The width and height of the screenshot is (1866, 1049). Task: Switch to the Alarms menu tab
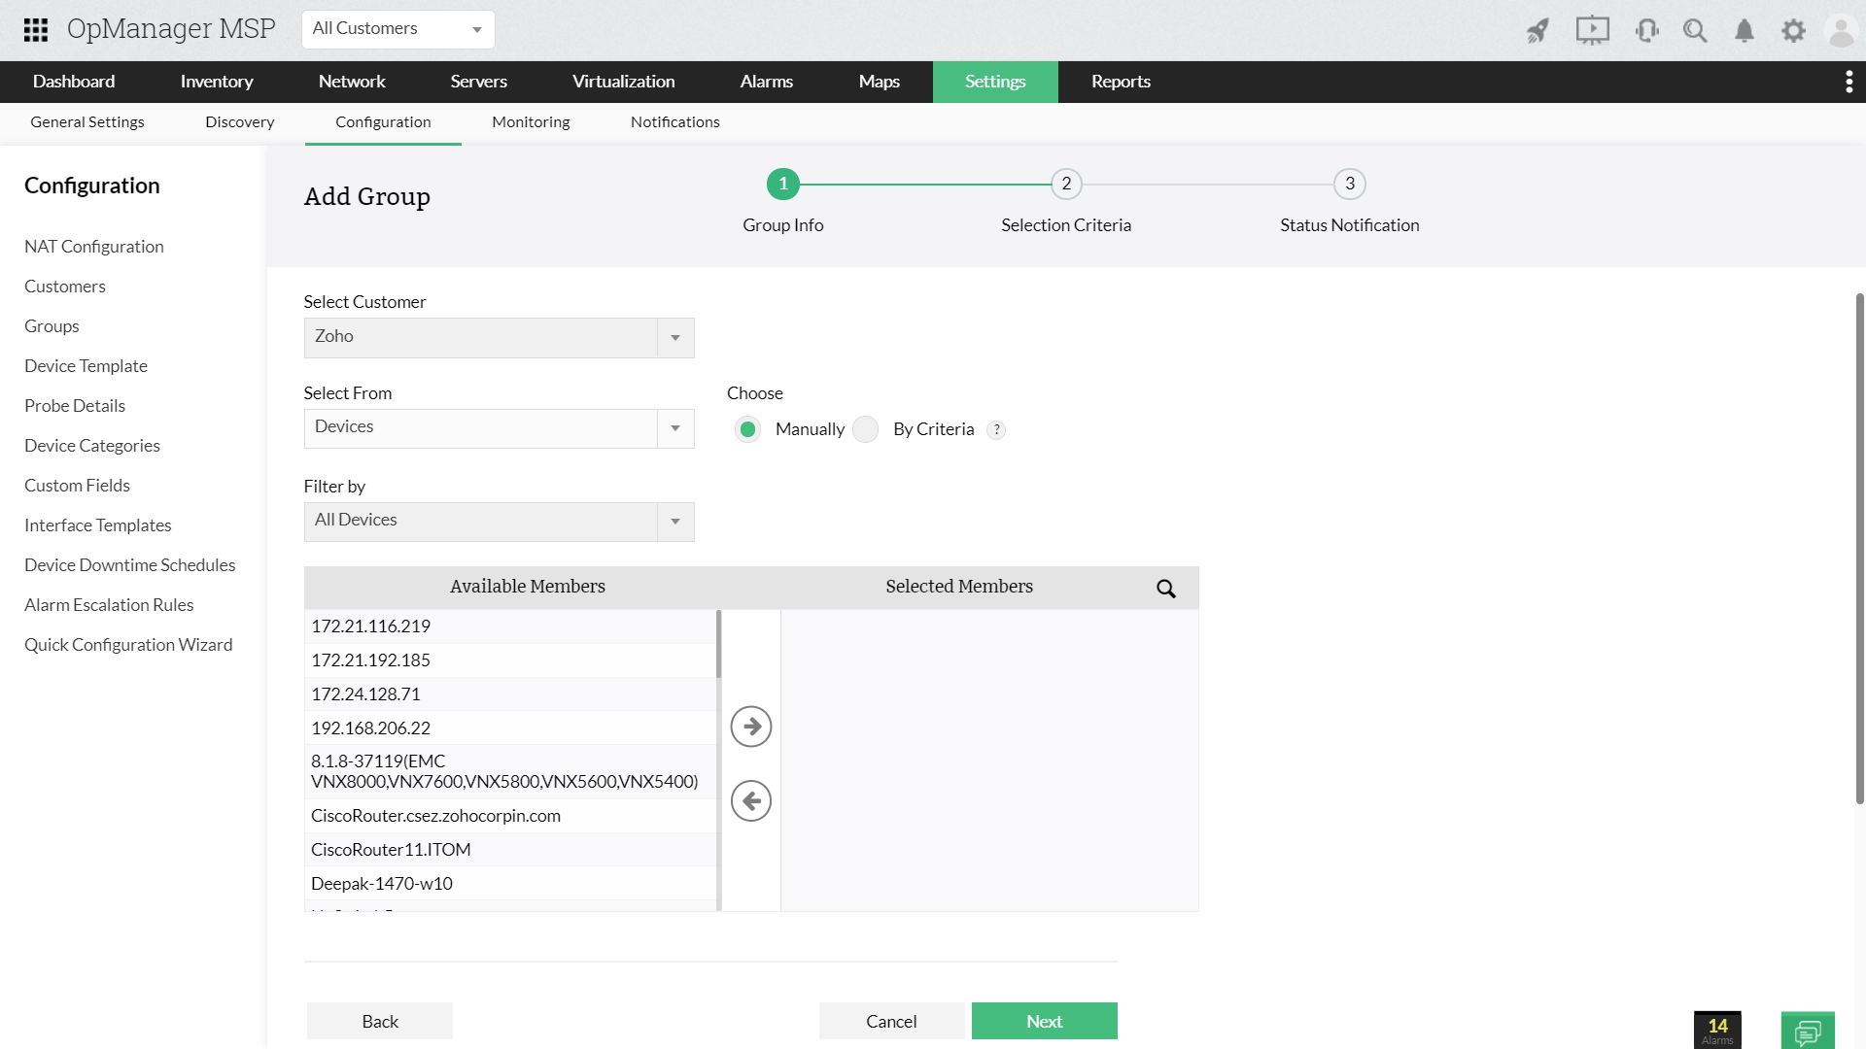tap(766, 82)
